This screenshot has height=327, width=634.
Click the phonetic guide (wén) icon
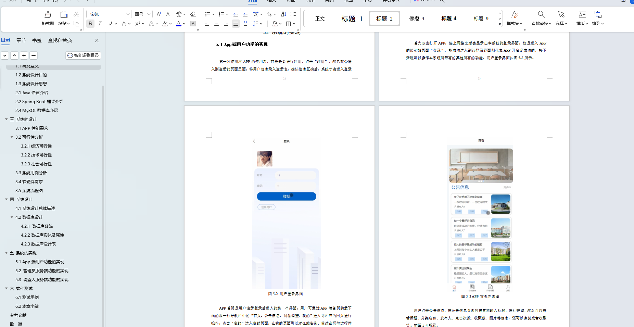(x=179, y=14)
